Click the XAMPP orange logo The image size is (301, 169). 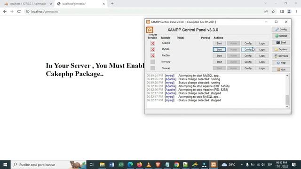tap(150, 30)
